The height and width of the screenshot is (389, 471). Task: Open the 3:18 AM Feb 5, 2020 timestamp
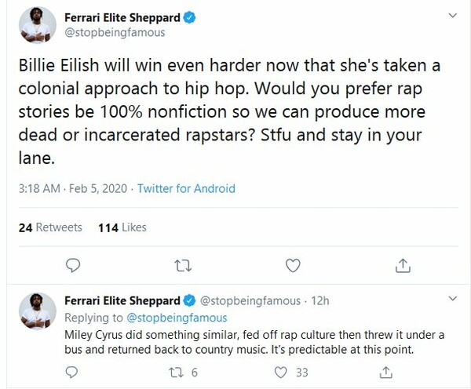point(73,188)
